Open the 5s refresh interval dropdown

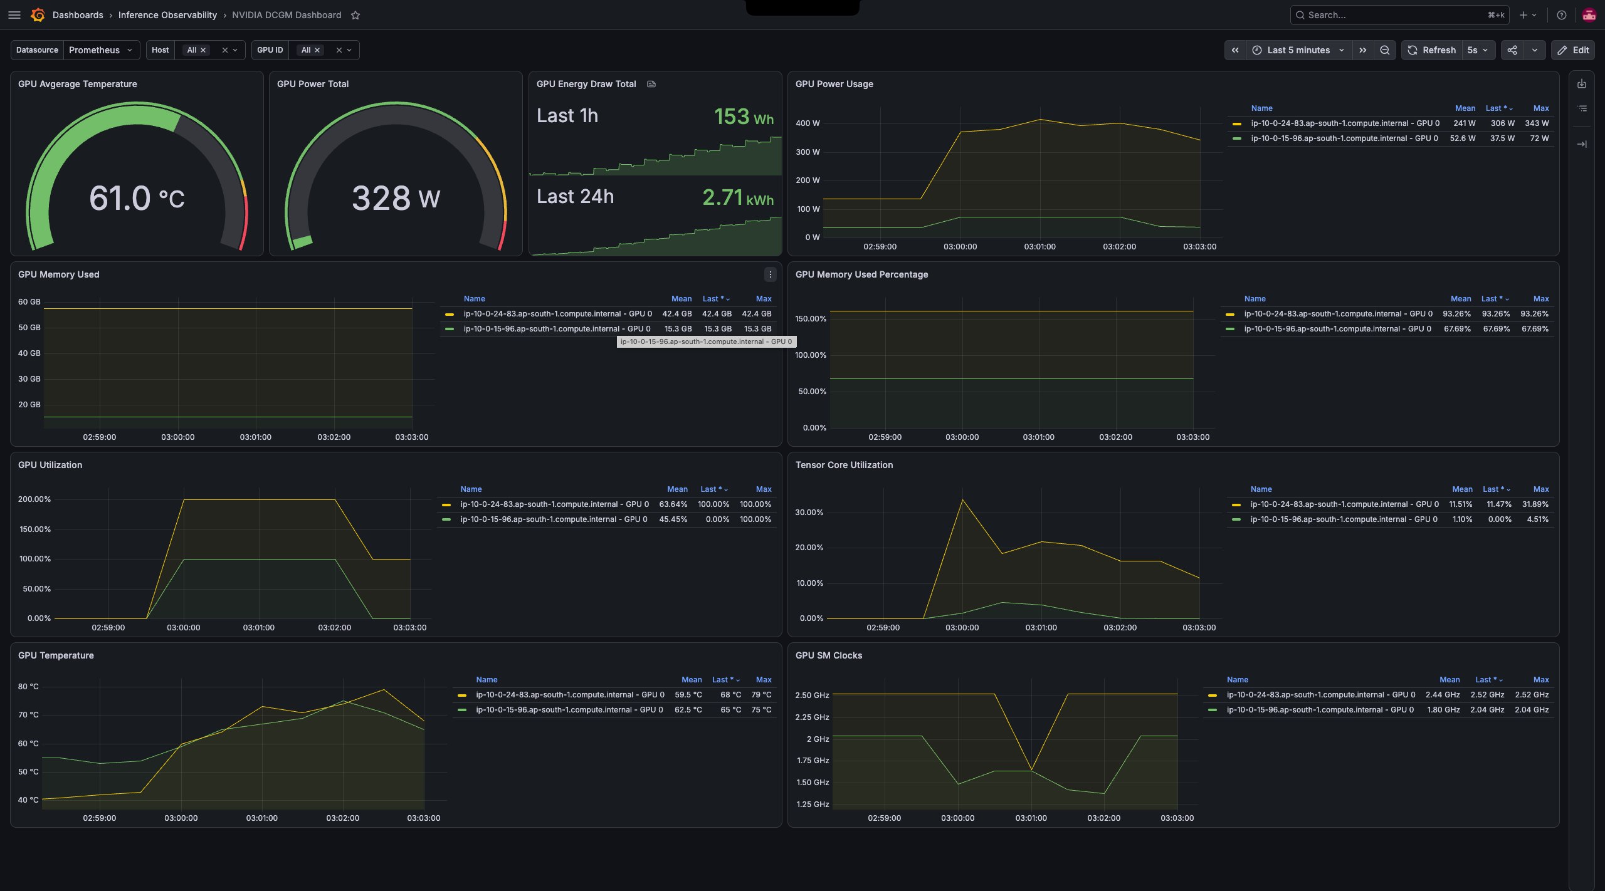[x=1478, y=50]
